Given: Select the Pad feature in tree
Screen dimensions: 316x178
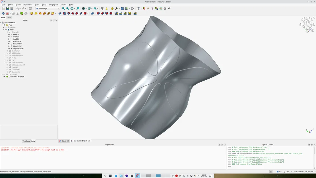Looking at the screenshot, I should [13, 60].
